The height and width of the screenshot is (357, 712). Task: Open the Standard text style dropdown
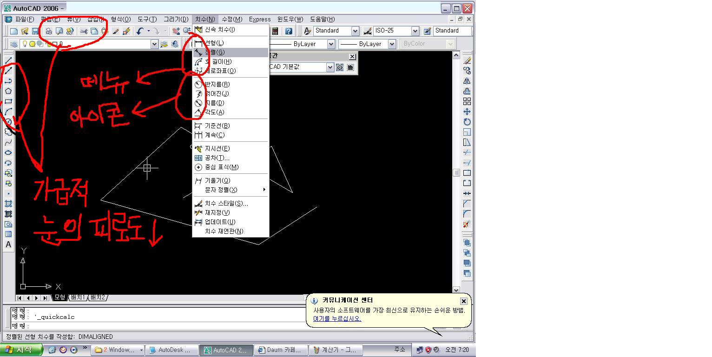click(x=355, y=31)
